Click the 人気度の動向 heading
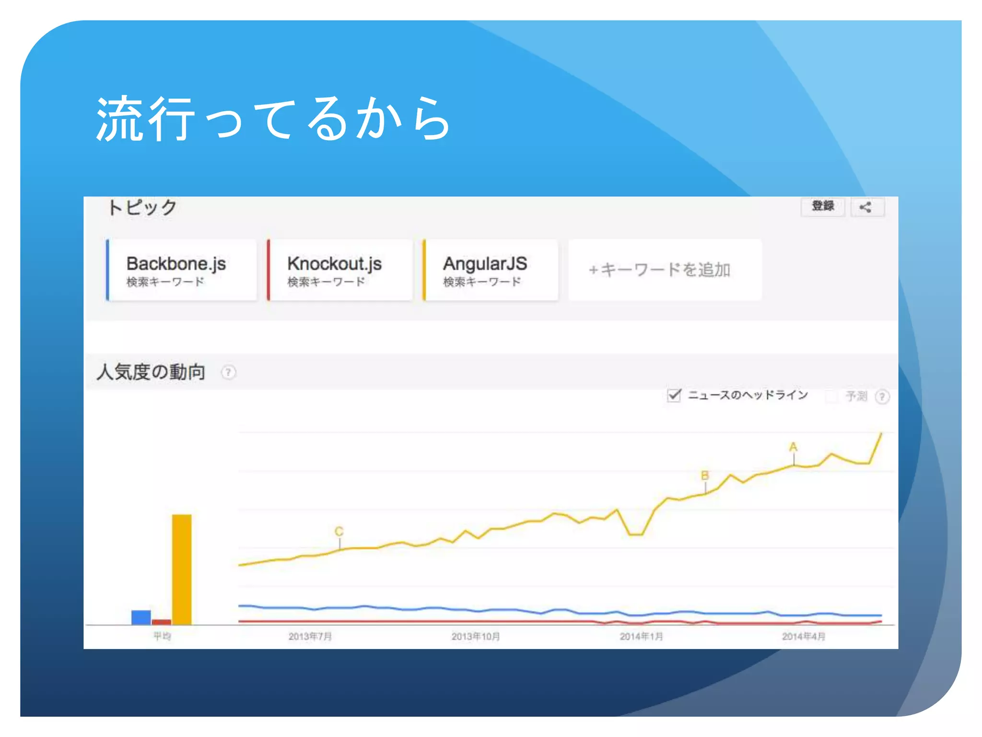This screenshot has width=982, height=737. click(x=151, y=372)
